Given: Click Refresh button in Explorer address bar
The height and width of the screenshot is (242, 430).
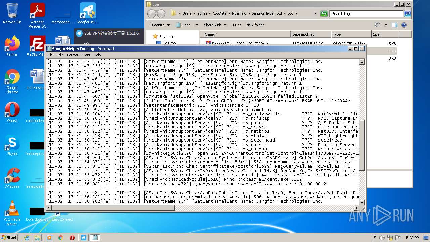Looking at the screenshot, I should point(324,14).
